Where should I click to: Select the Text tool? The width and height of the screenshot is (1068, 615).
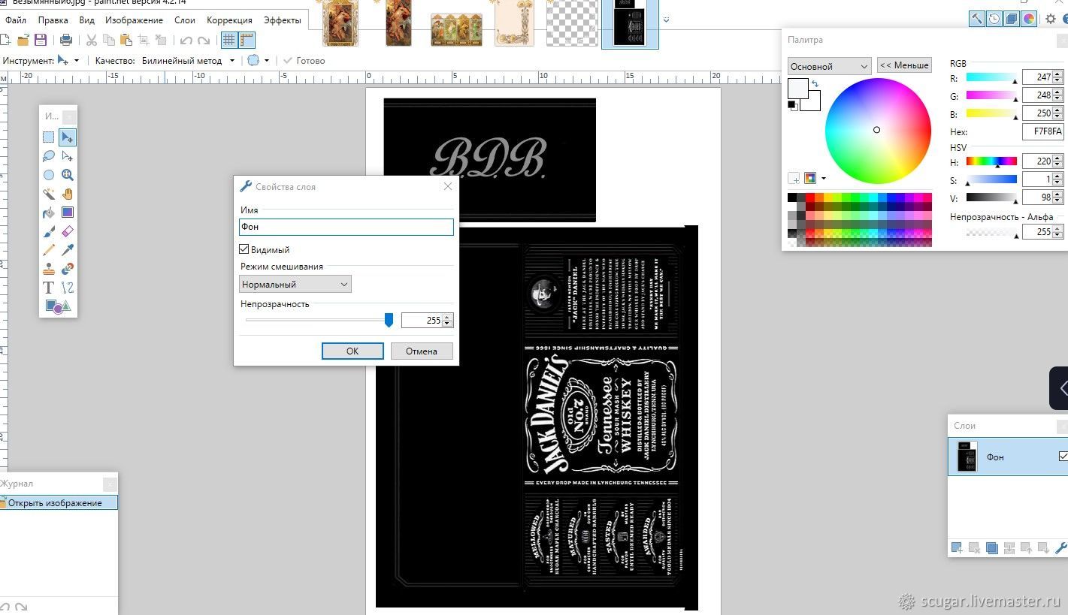click(49, 288)
